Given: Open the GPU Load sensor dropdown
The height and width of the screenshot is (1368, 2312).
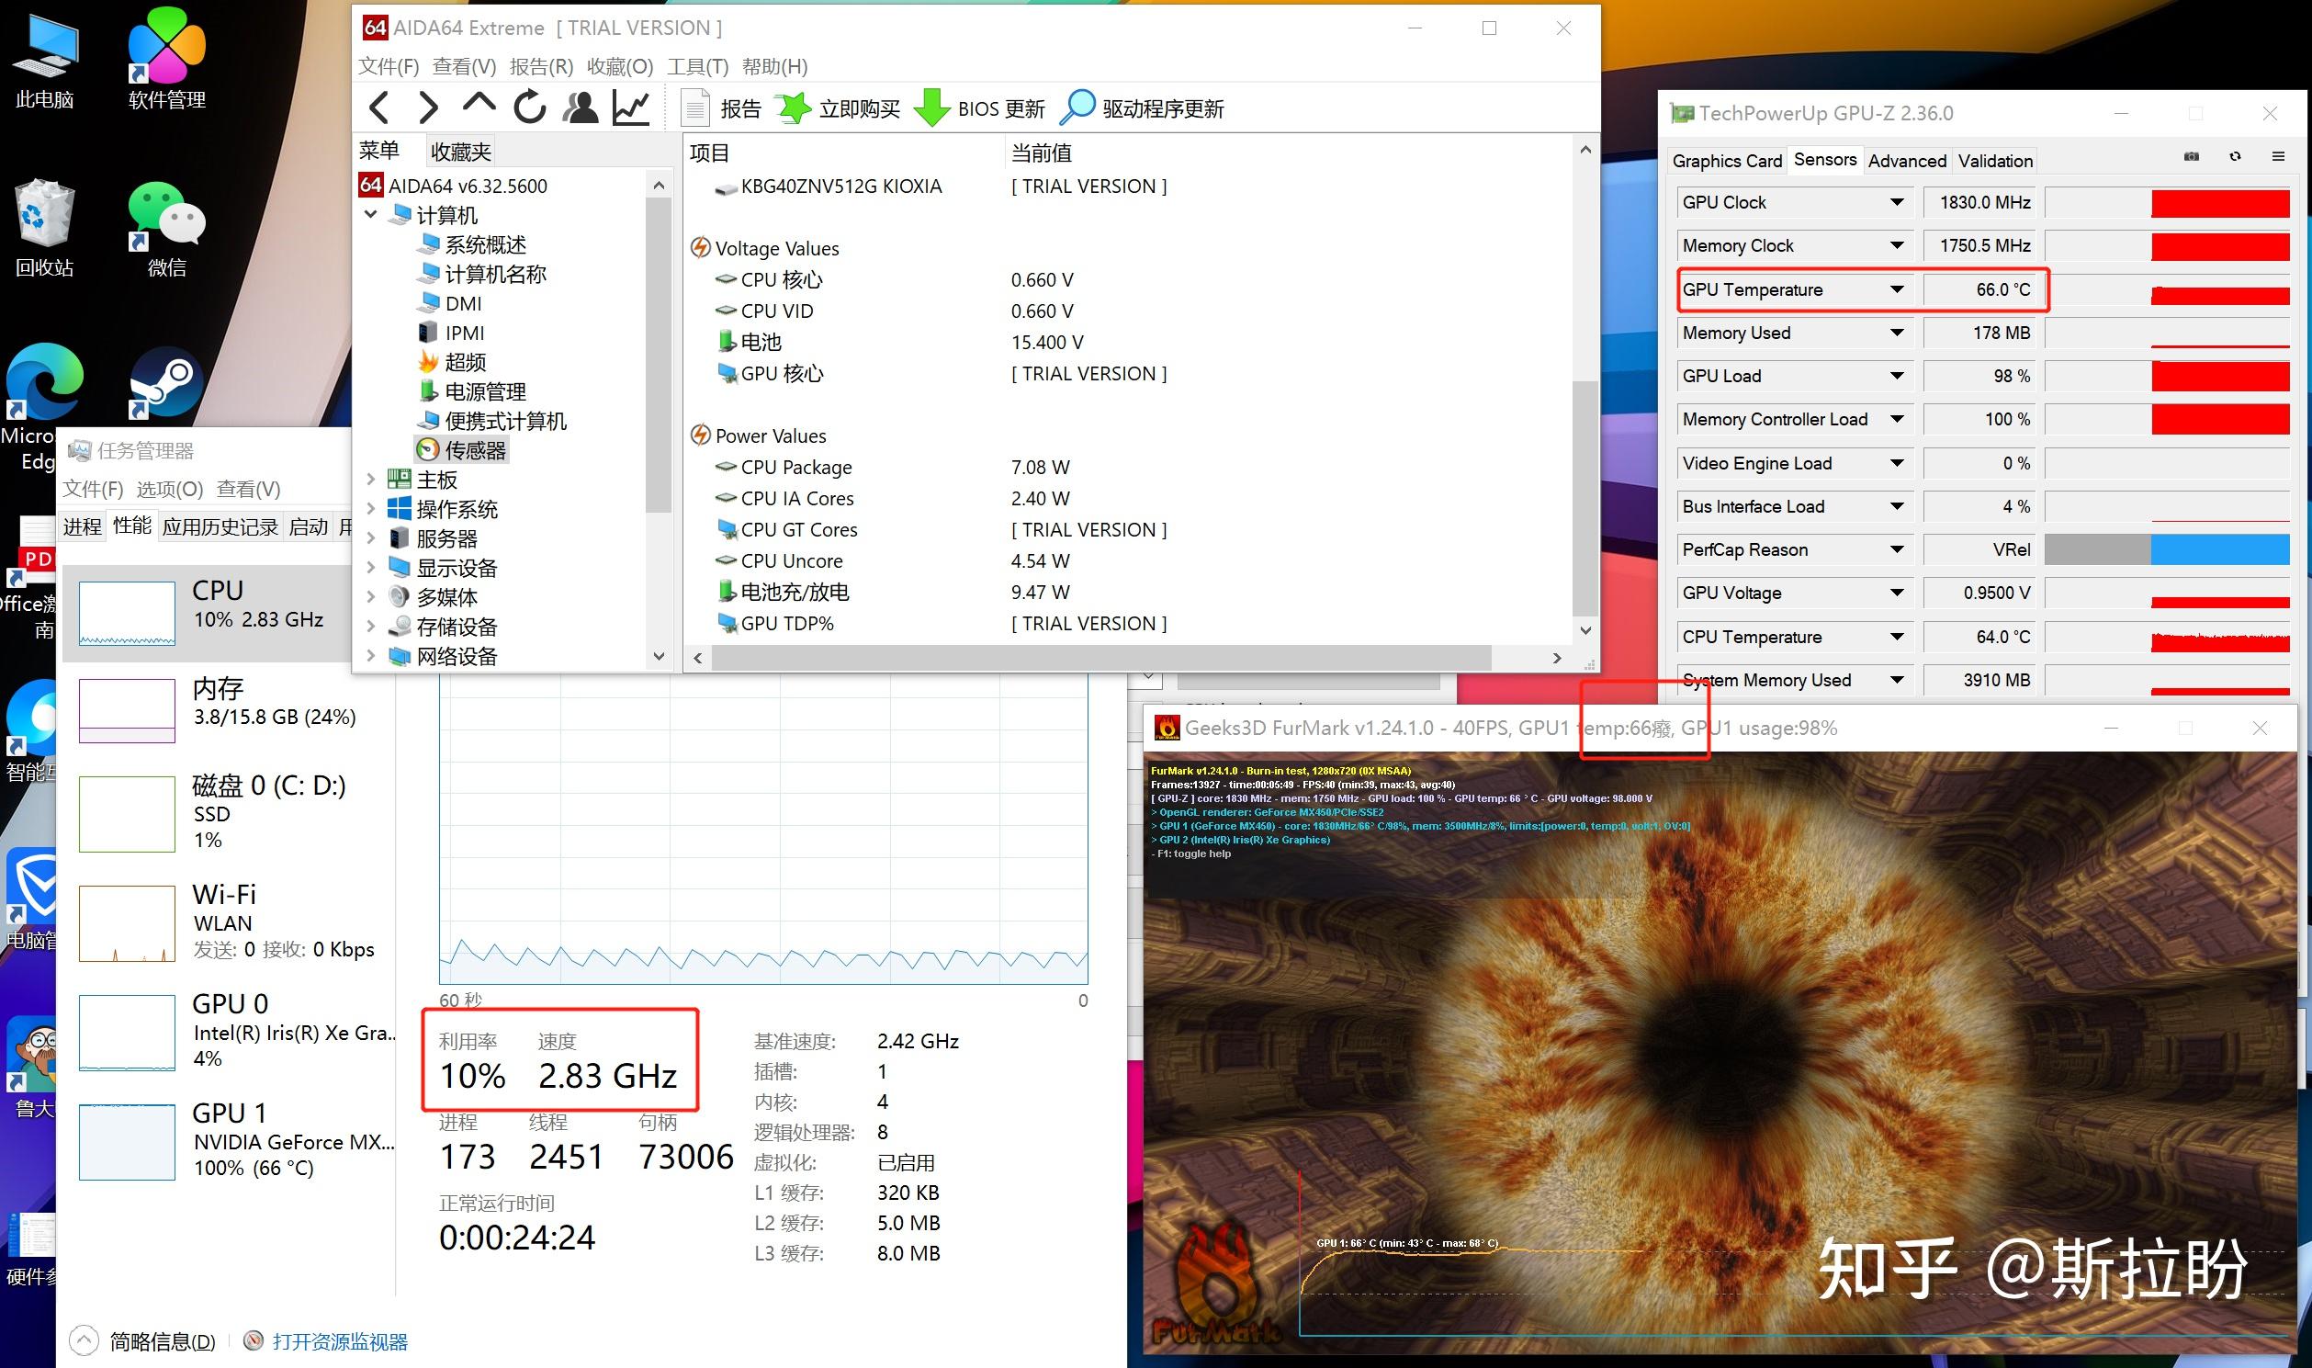Looking at the screenshot, I should [x=1897, y=376].
